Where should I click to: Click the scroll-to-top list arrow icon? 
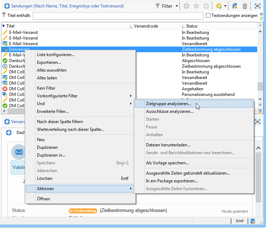coord(260,25)
